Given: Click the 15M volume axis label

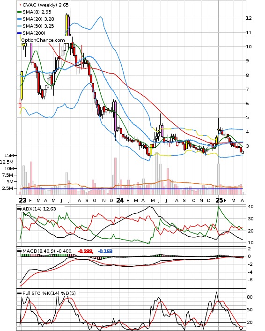Looking at the screenshot, I should click(10, 155).
